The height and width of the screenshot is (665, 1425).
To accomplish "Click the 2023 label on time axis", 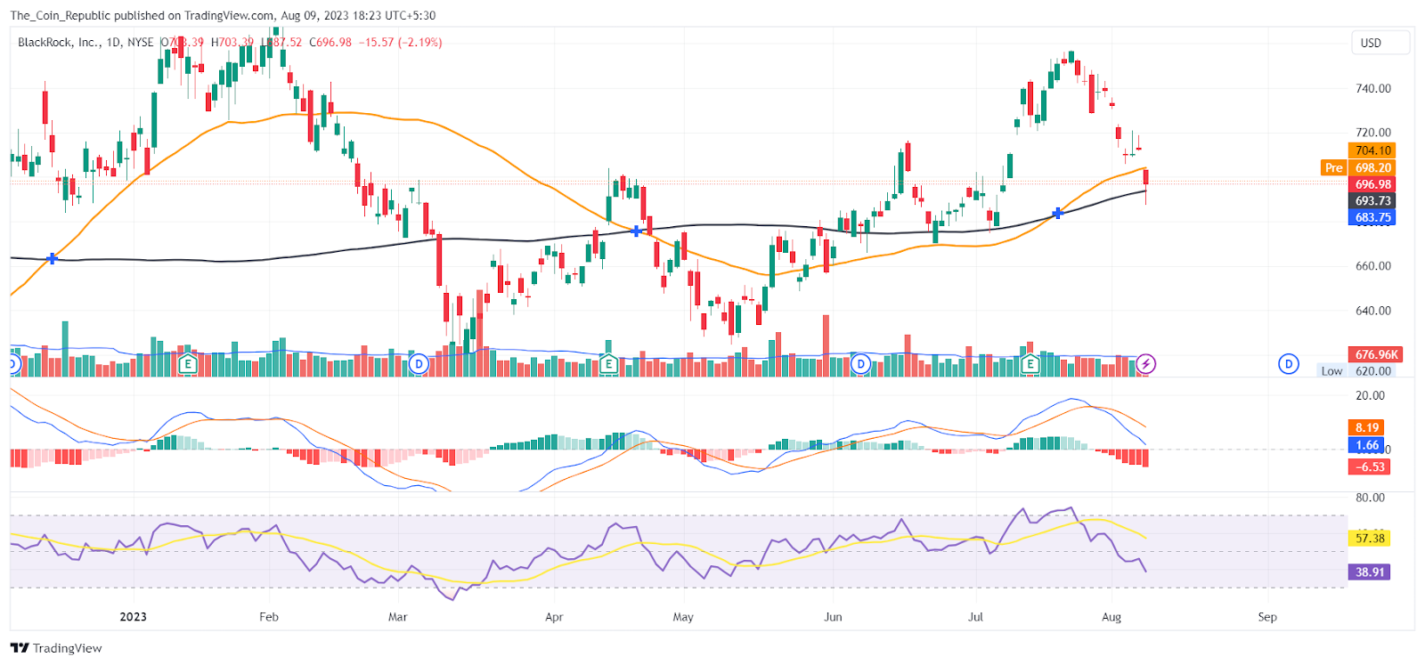I will tap(134, 617).
